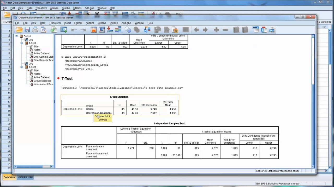Open Transform menu in Data Editor window
The width and height of the screenshot is (334, 187).
(x=41, y=8)
